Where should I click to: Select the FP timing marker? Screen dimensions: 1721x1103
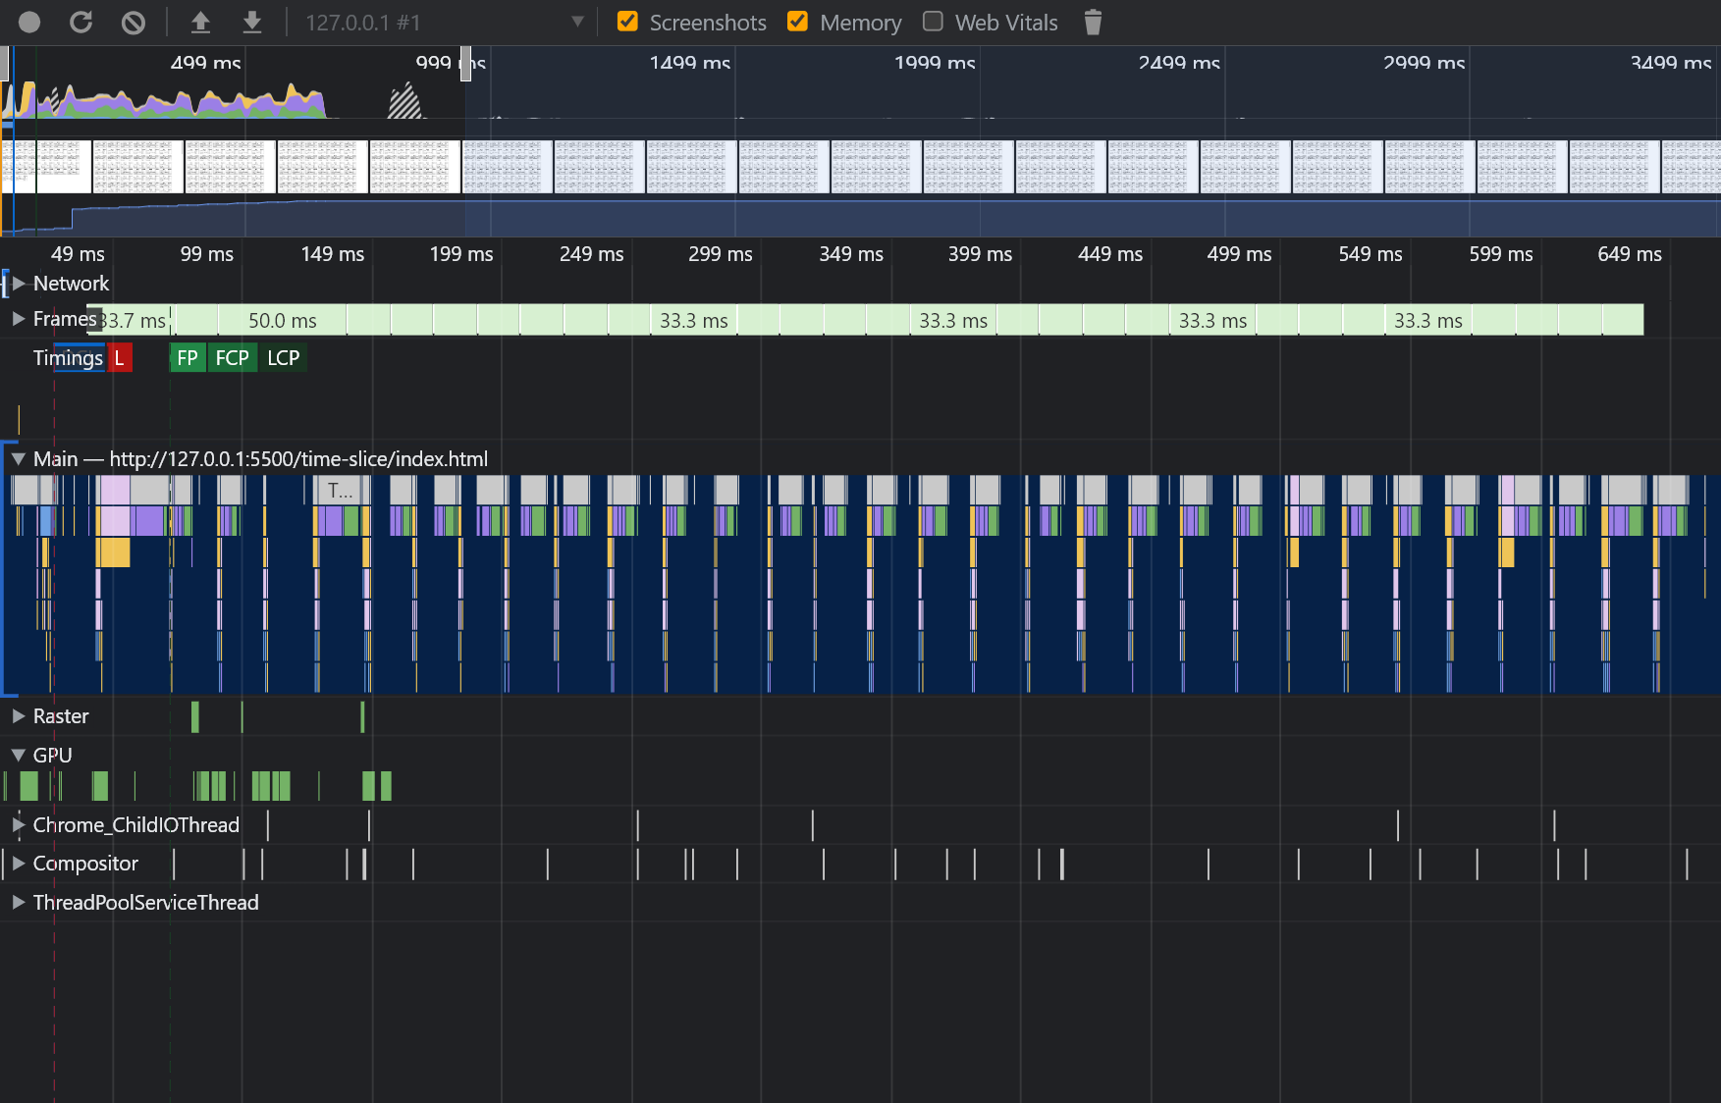click(188, 358)
